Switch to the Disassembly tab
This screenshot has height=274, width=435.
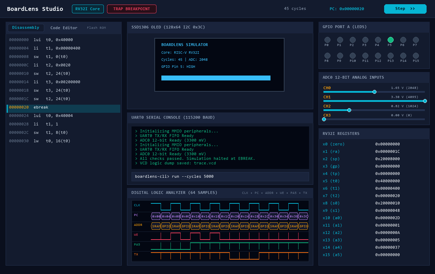coord(26,28)
